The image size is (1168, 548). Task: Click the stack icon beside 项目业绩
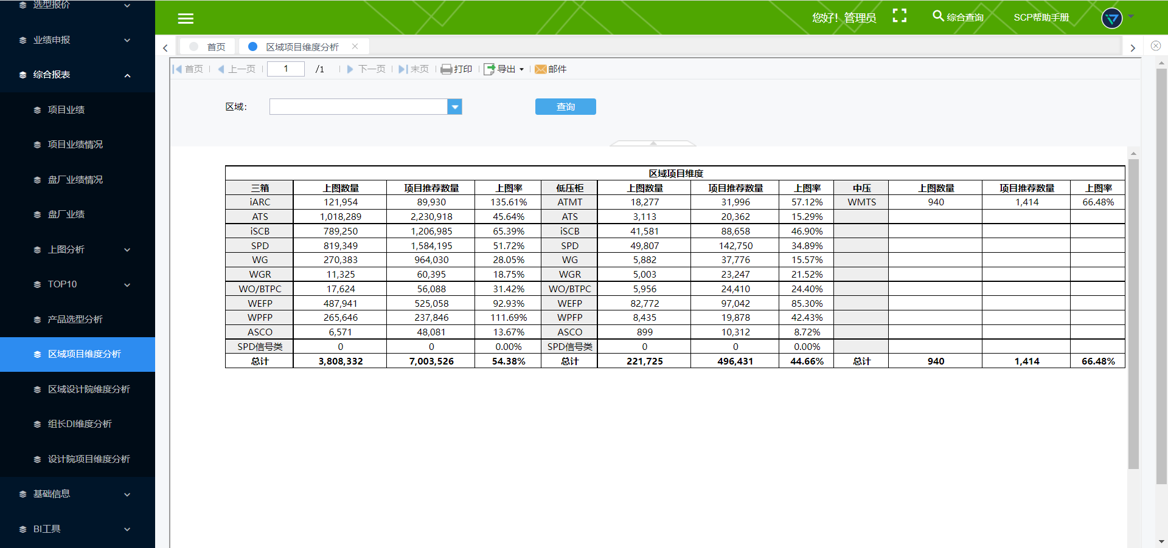[37, 110]
